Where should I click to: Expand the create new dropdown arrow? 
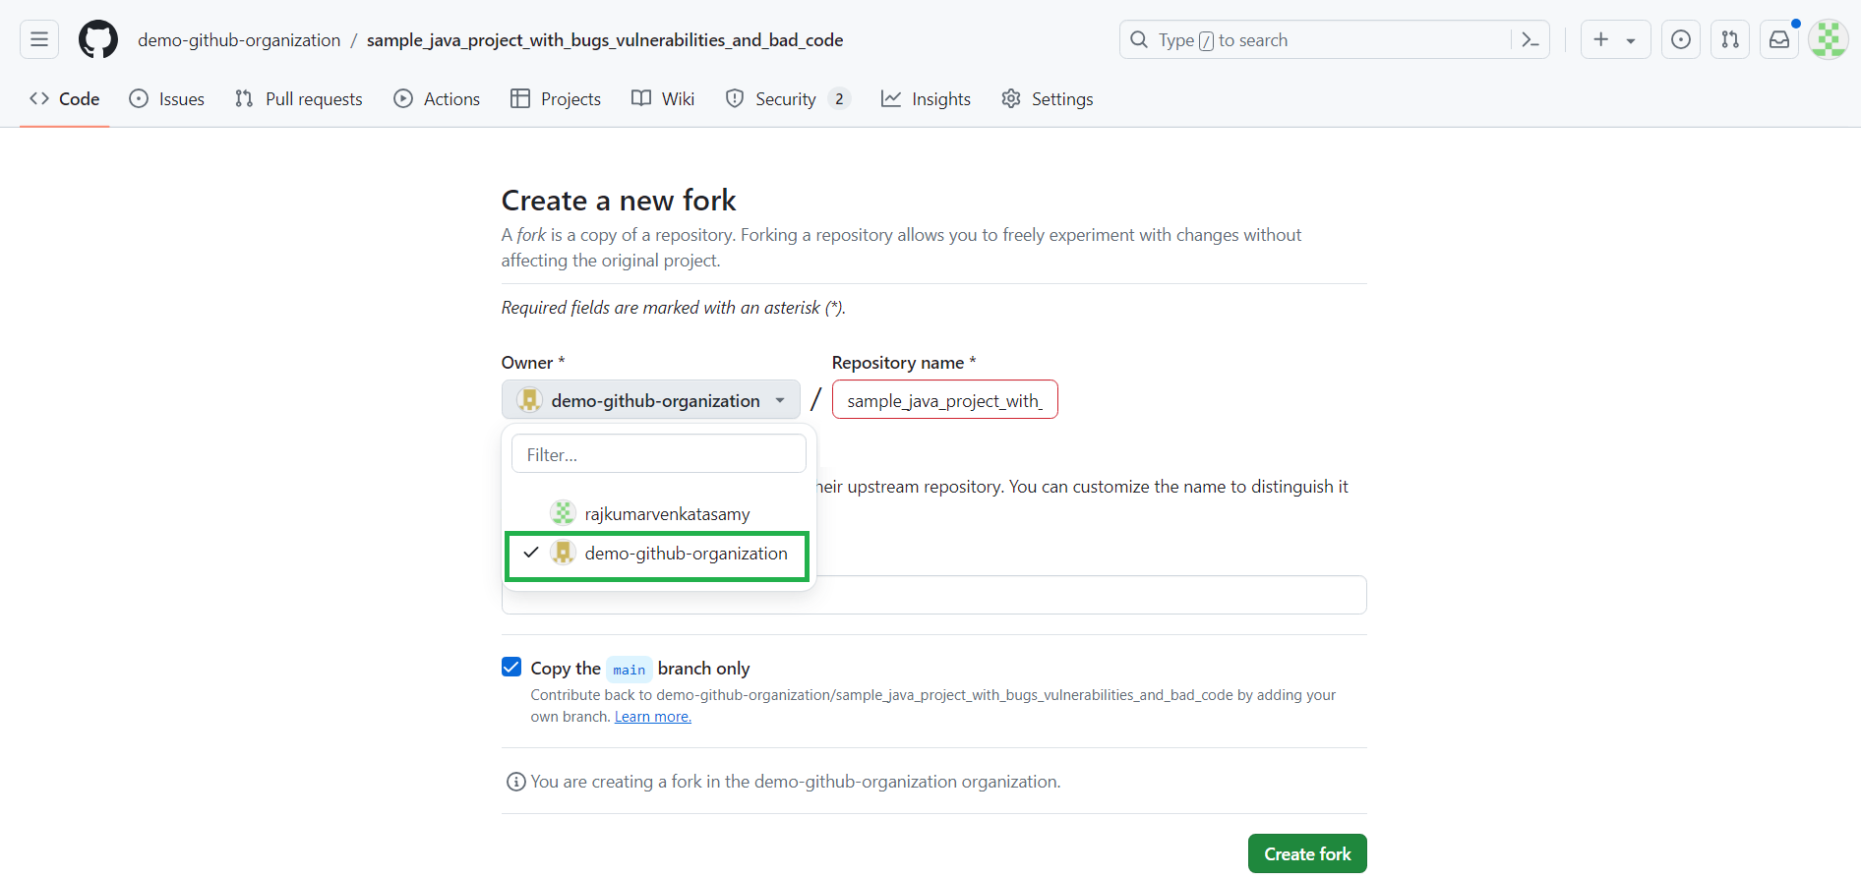(1631, 40)
